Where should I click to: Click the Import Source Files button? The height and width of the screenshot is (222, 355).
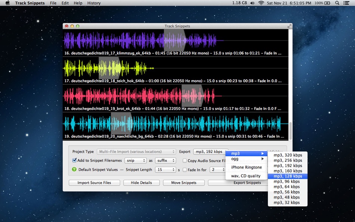tap(94, 183)
